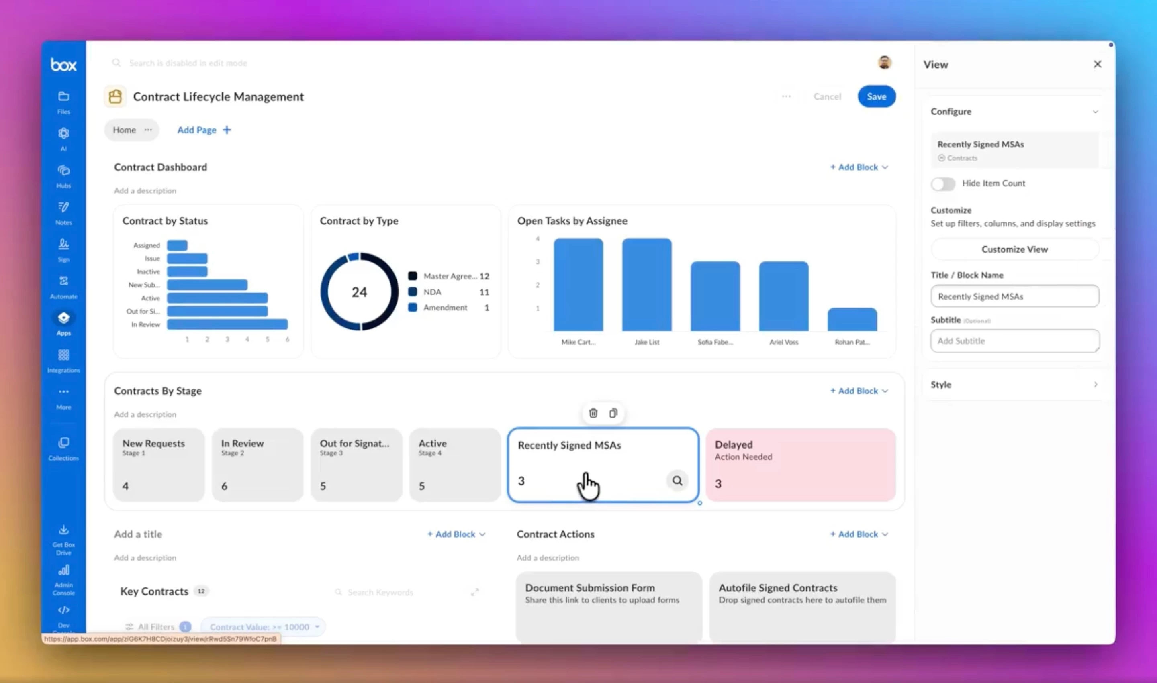
Task: Open Automate in the sidebar
Action: click(63, 287)
